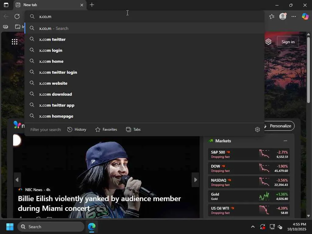Open Billie Eilish news headline
Viewport: 312px width, 234px height.
point(100,203)
